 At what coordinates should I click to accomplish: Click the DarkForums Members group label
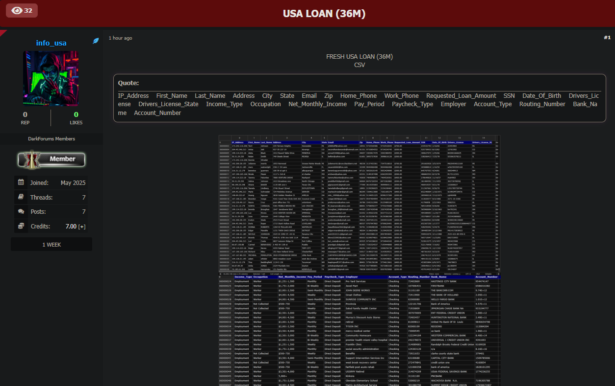[51, 139]
